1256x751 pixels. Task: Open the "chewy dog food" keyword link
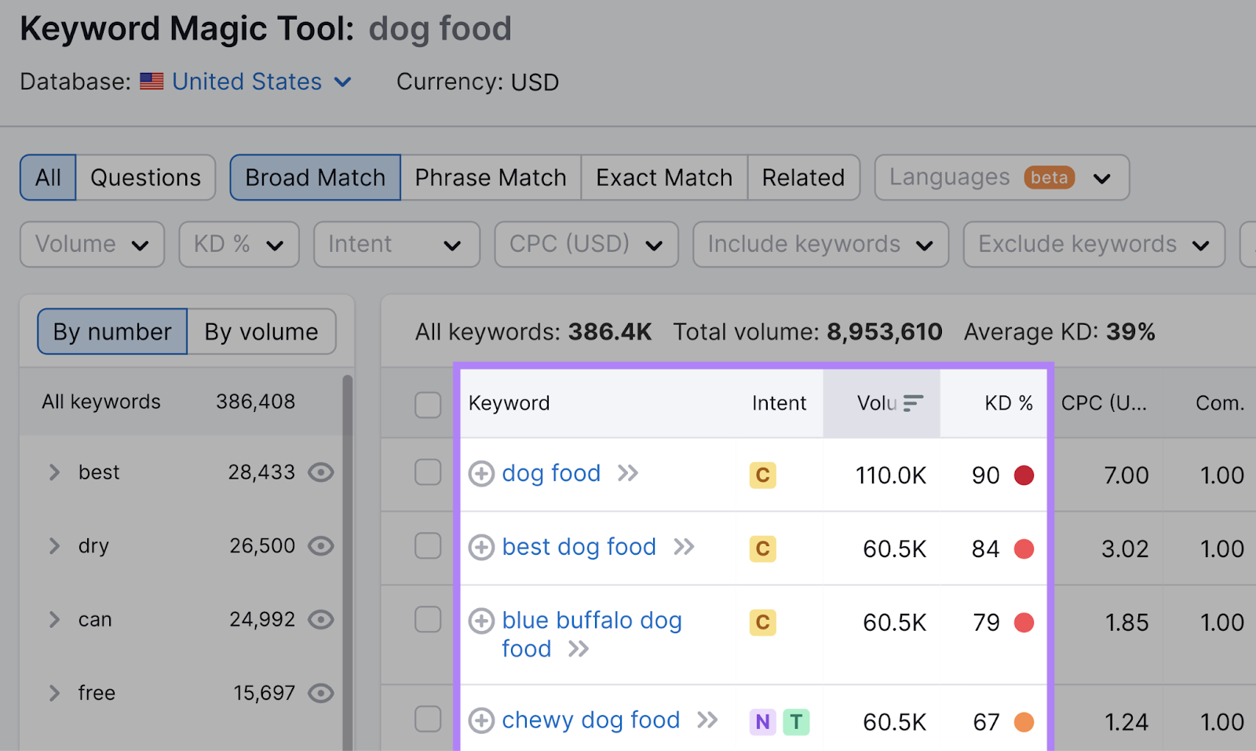click(x=590, y=720)
